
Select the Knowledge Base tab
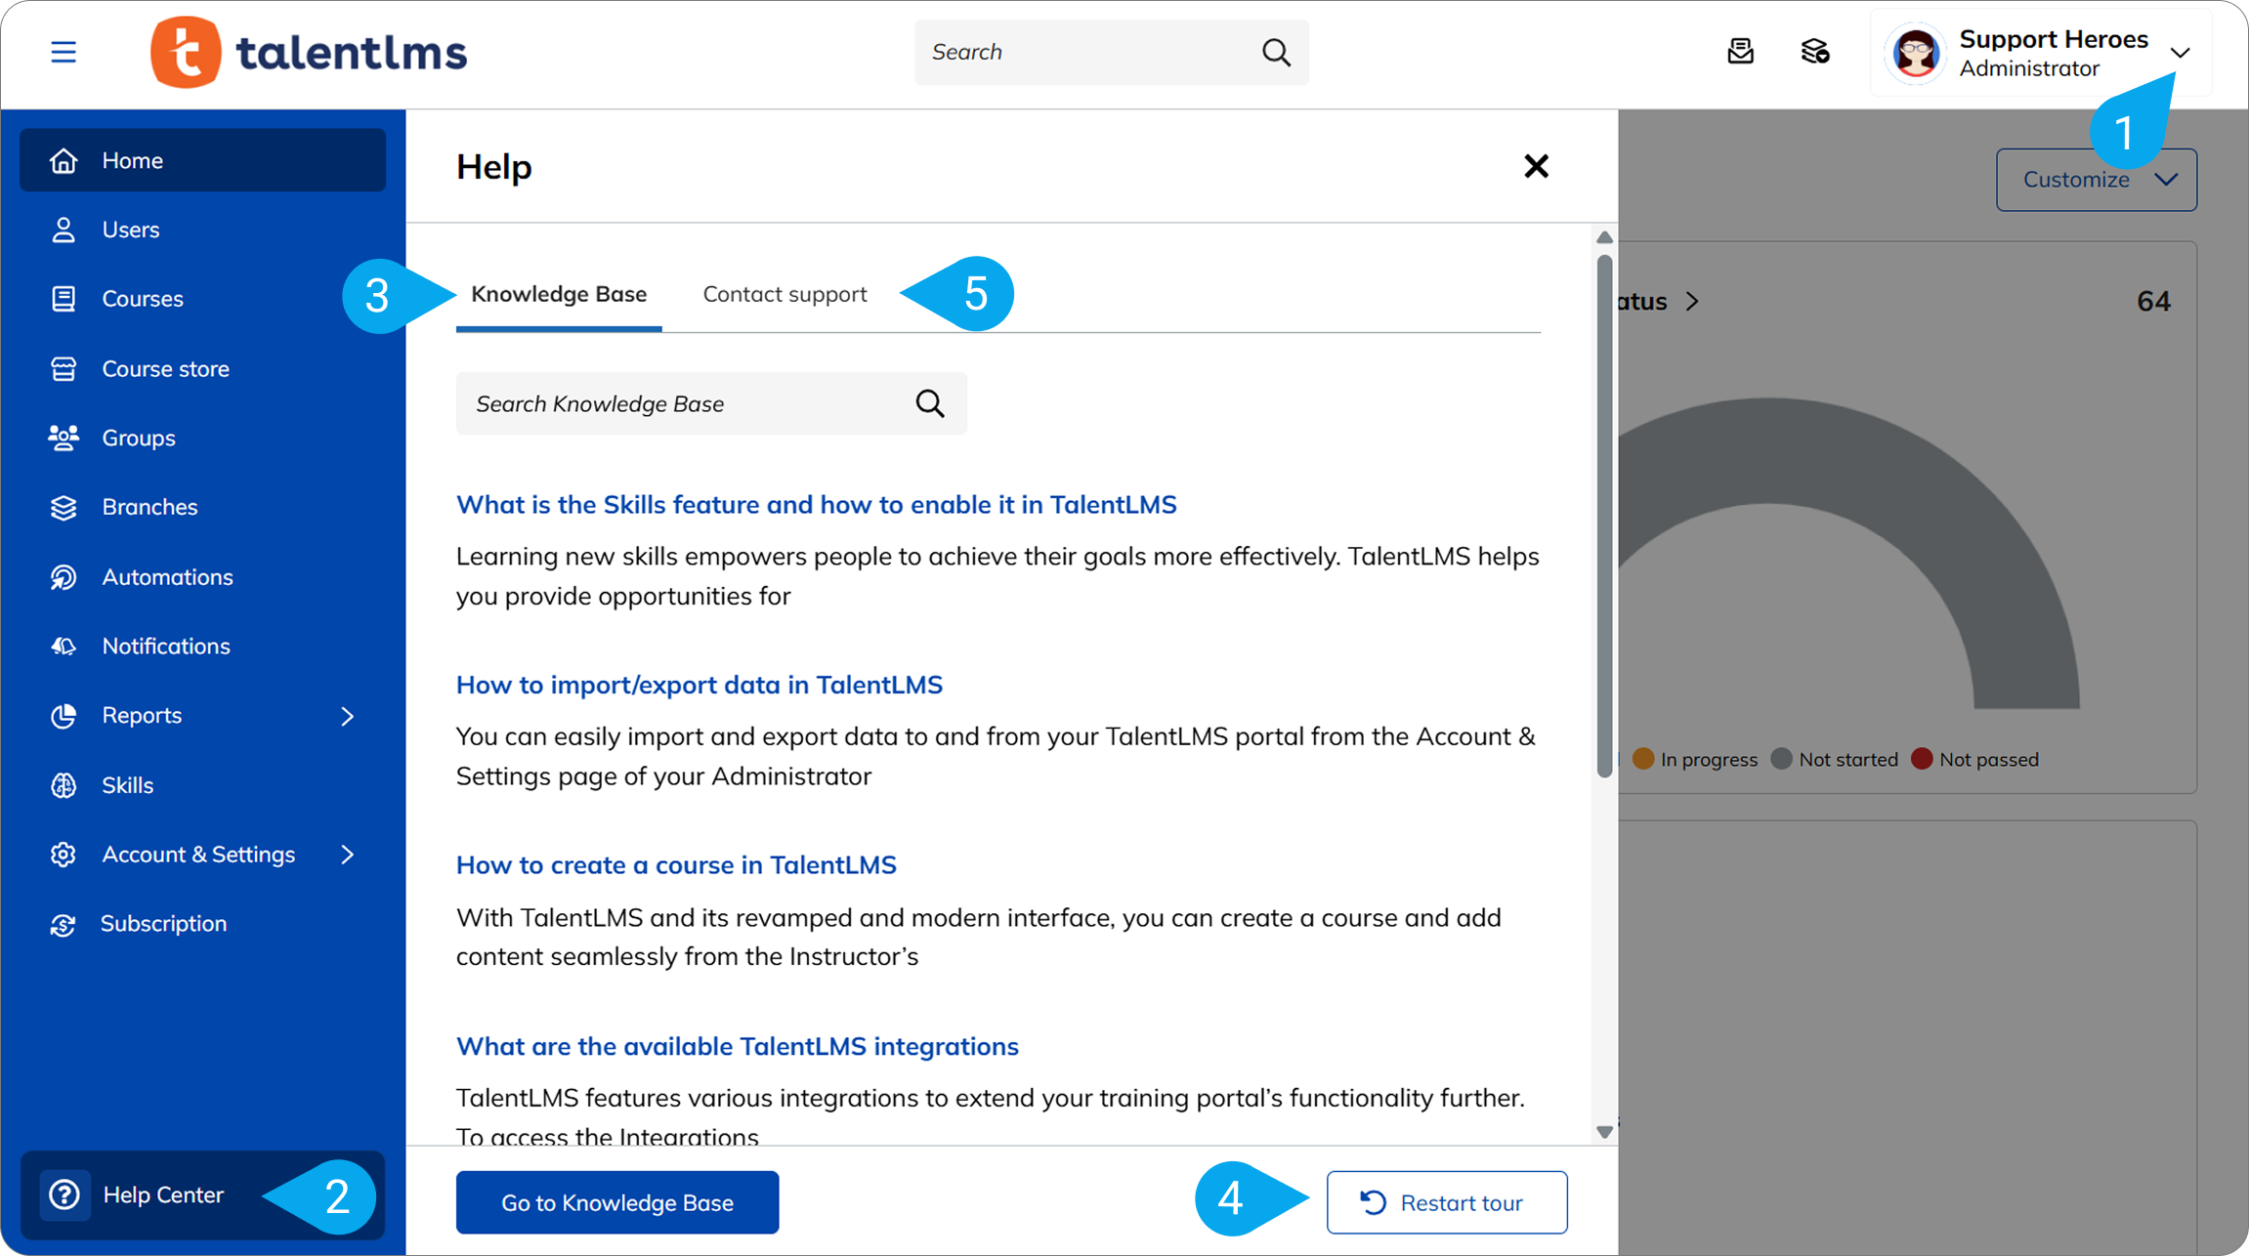pos(559,294)
